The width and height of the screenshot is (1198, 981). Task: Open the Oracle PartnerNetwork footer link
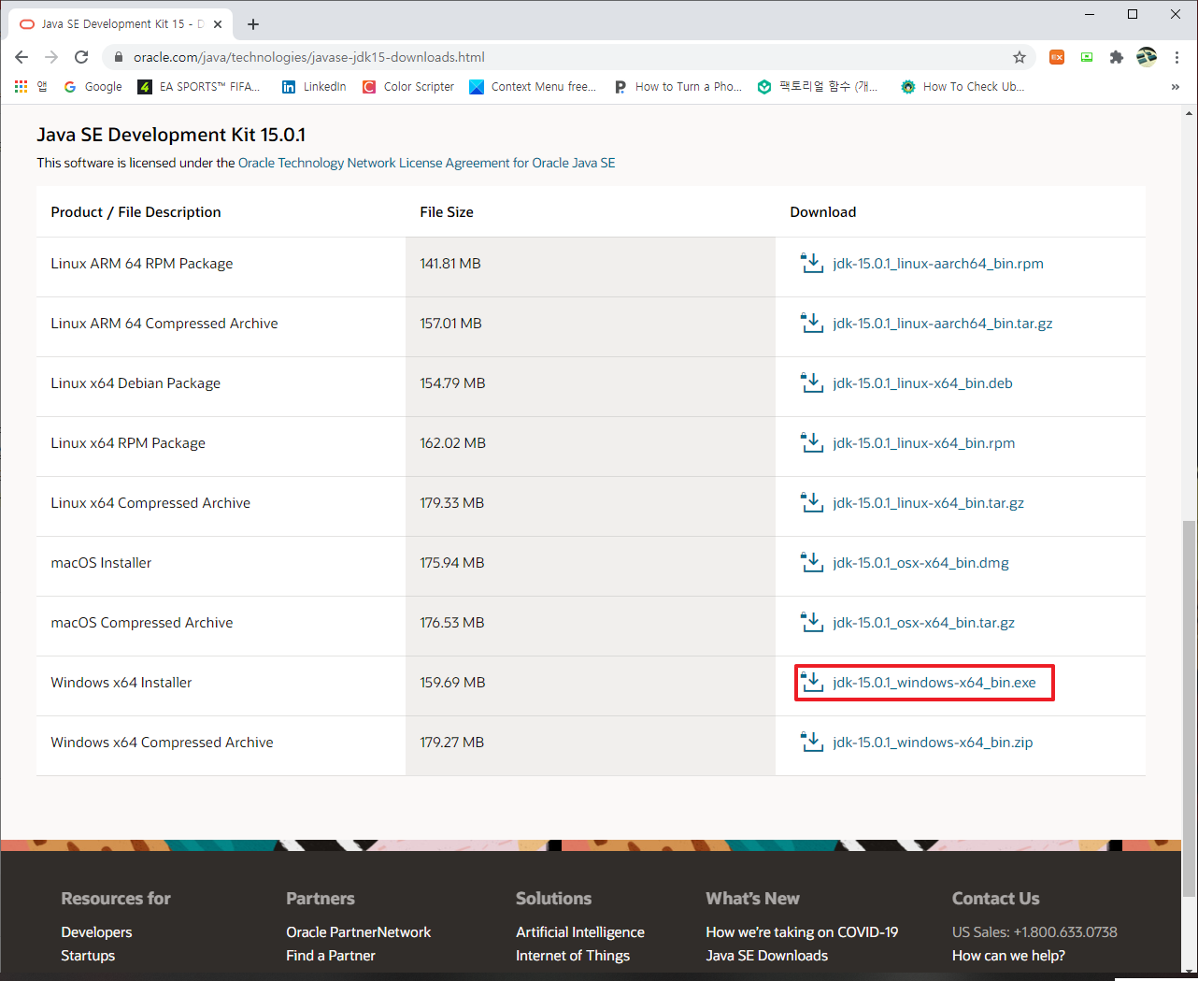[359, 932]
